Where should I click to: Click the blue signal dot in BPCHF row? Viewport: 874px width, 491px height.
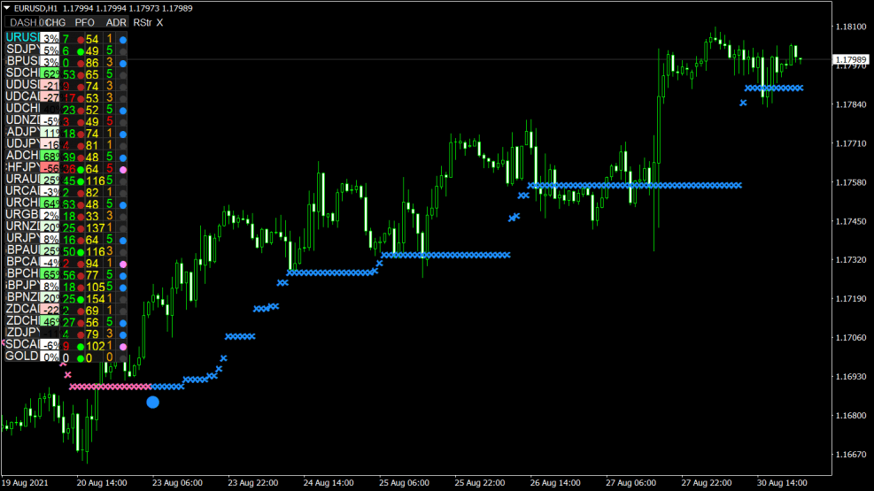coord(122,275)
